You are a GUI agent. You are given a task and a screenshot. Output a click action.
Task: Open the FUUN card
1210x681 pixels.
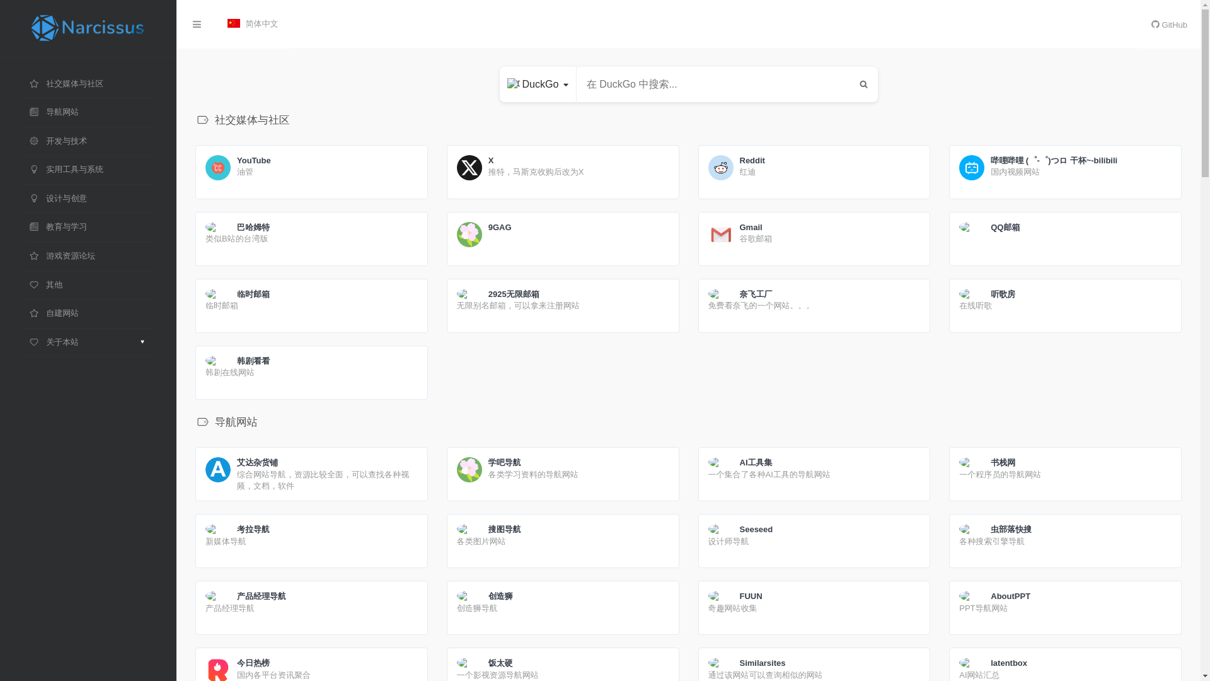pos(814,608)
